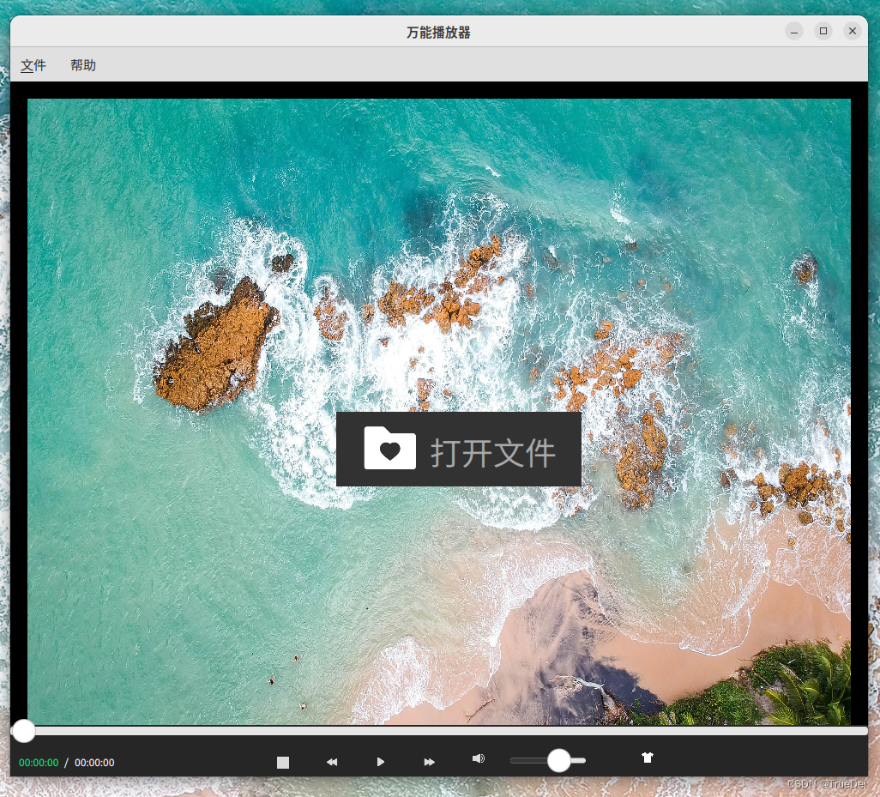
Task: Seek by clicking middle of the progress bar
Action: (440, 731)
